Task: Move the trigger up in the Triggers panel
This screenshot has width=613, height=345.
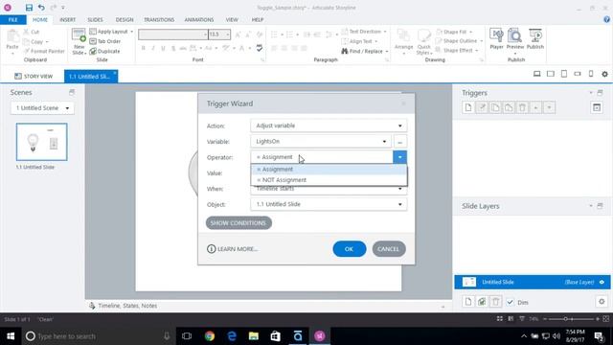Action: [x=535, y=107]
